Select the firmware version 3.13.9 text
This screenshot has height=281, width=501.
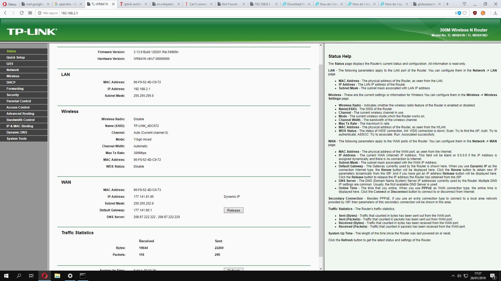(156, 52)
